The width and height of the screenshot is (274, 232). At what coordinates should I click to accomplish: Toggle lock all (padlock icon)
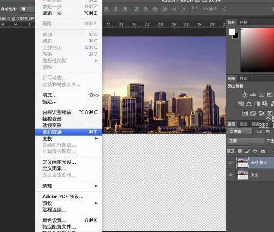(x=263, y=151)
